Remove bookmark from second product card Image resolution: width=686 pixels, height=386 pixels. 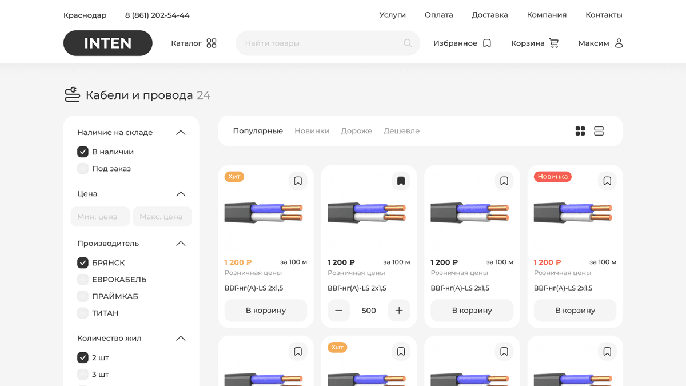coord(401,181)
